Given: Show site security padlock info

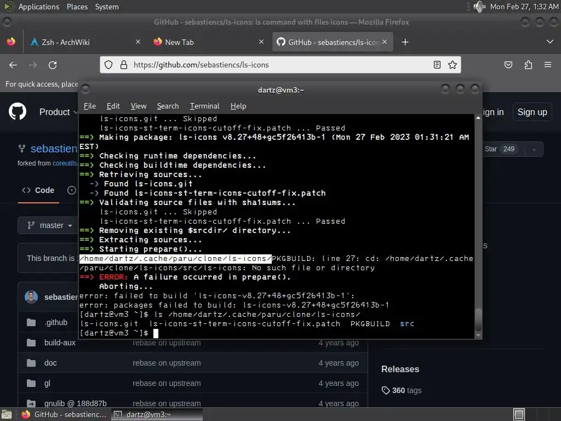Looking at the screenshot, I should (x=124, y=65).
